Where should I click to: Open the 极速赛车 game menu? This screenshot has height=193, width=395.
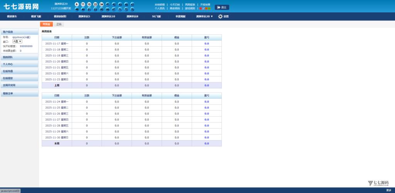coord(12,17)
